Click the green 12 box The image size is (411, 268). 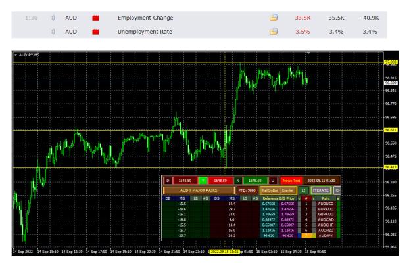pos(303,190)
